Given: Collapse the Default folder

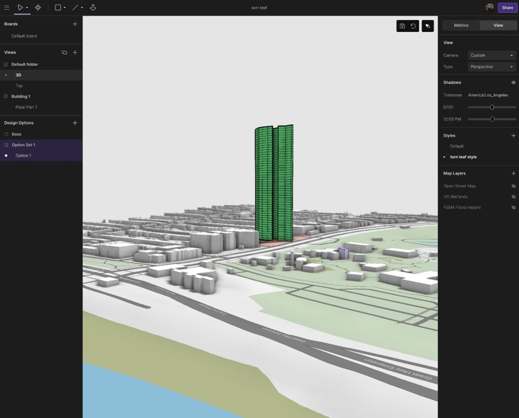Looking at the screenshot, I should click(x=6, y=64).
